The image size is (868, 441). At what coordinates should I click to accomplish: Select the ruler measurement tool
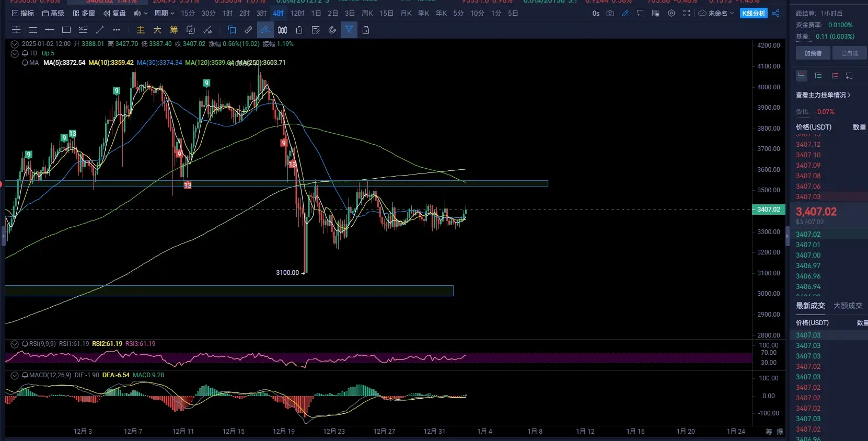pos(249,30)
